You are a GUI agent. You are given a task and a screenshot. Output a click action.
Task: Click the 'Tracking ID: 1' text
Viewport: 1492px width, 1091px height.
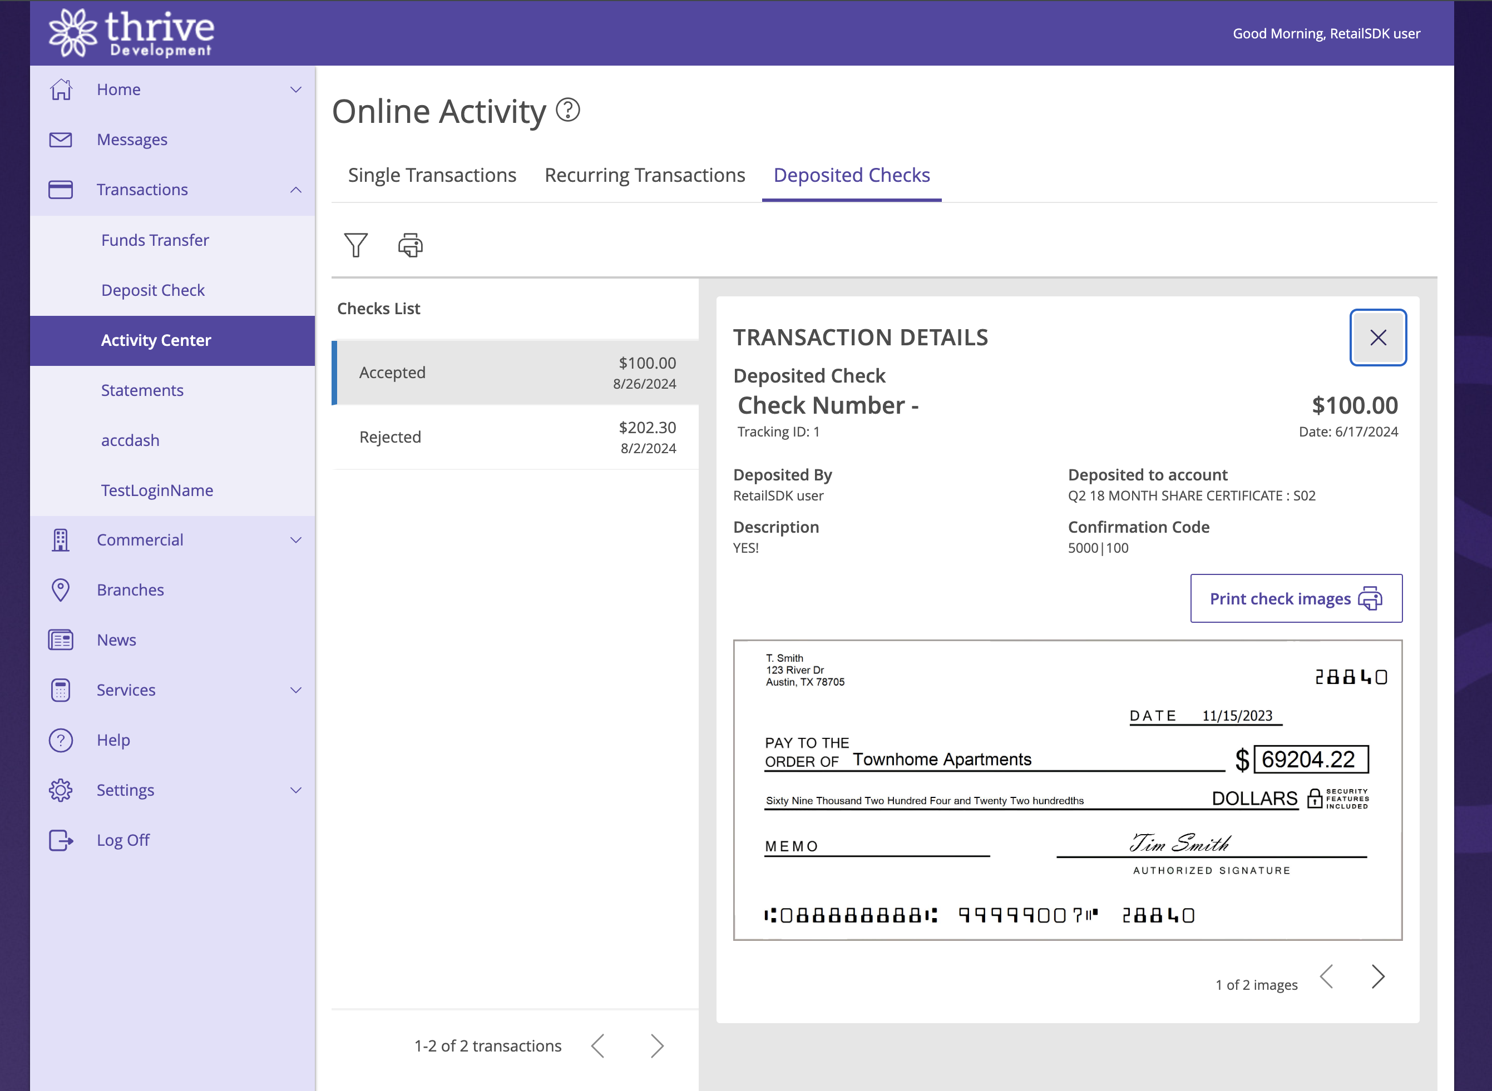tap(778, 432)
